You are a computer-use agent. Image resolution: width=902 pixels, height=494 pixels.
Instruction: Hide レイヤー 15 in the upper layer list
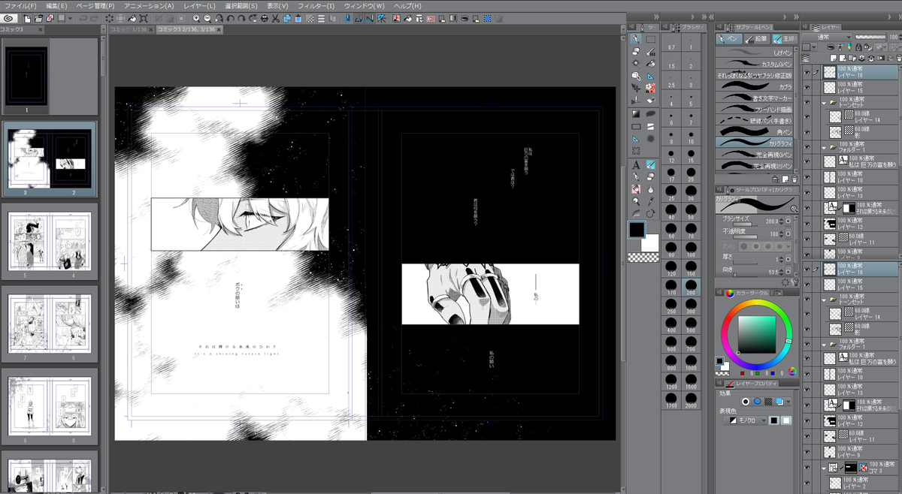click(x=807, y=88)
